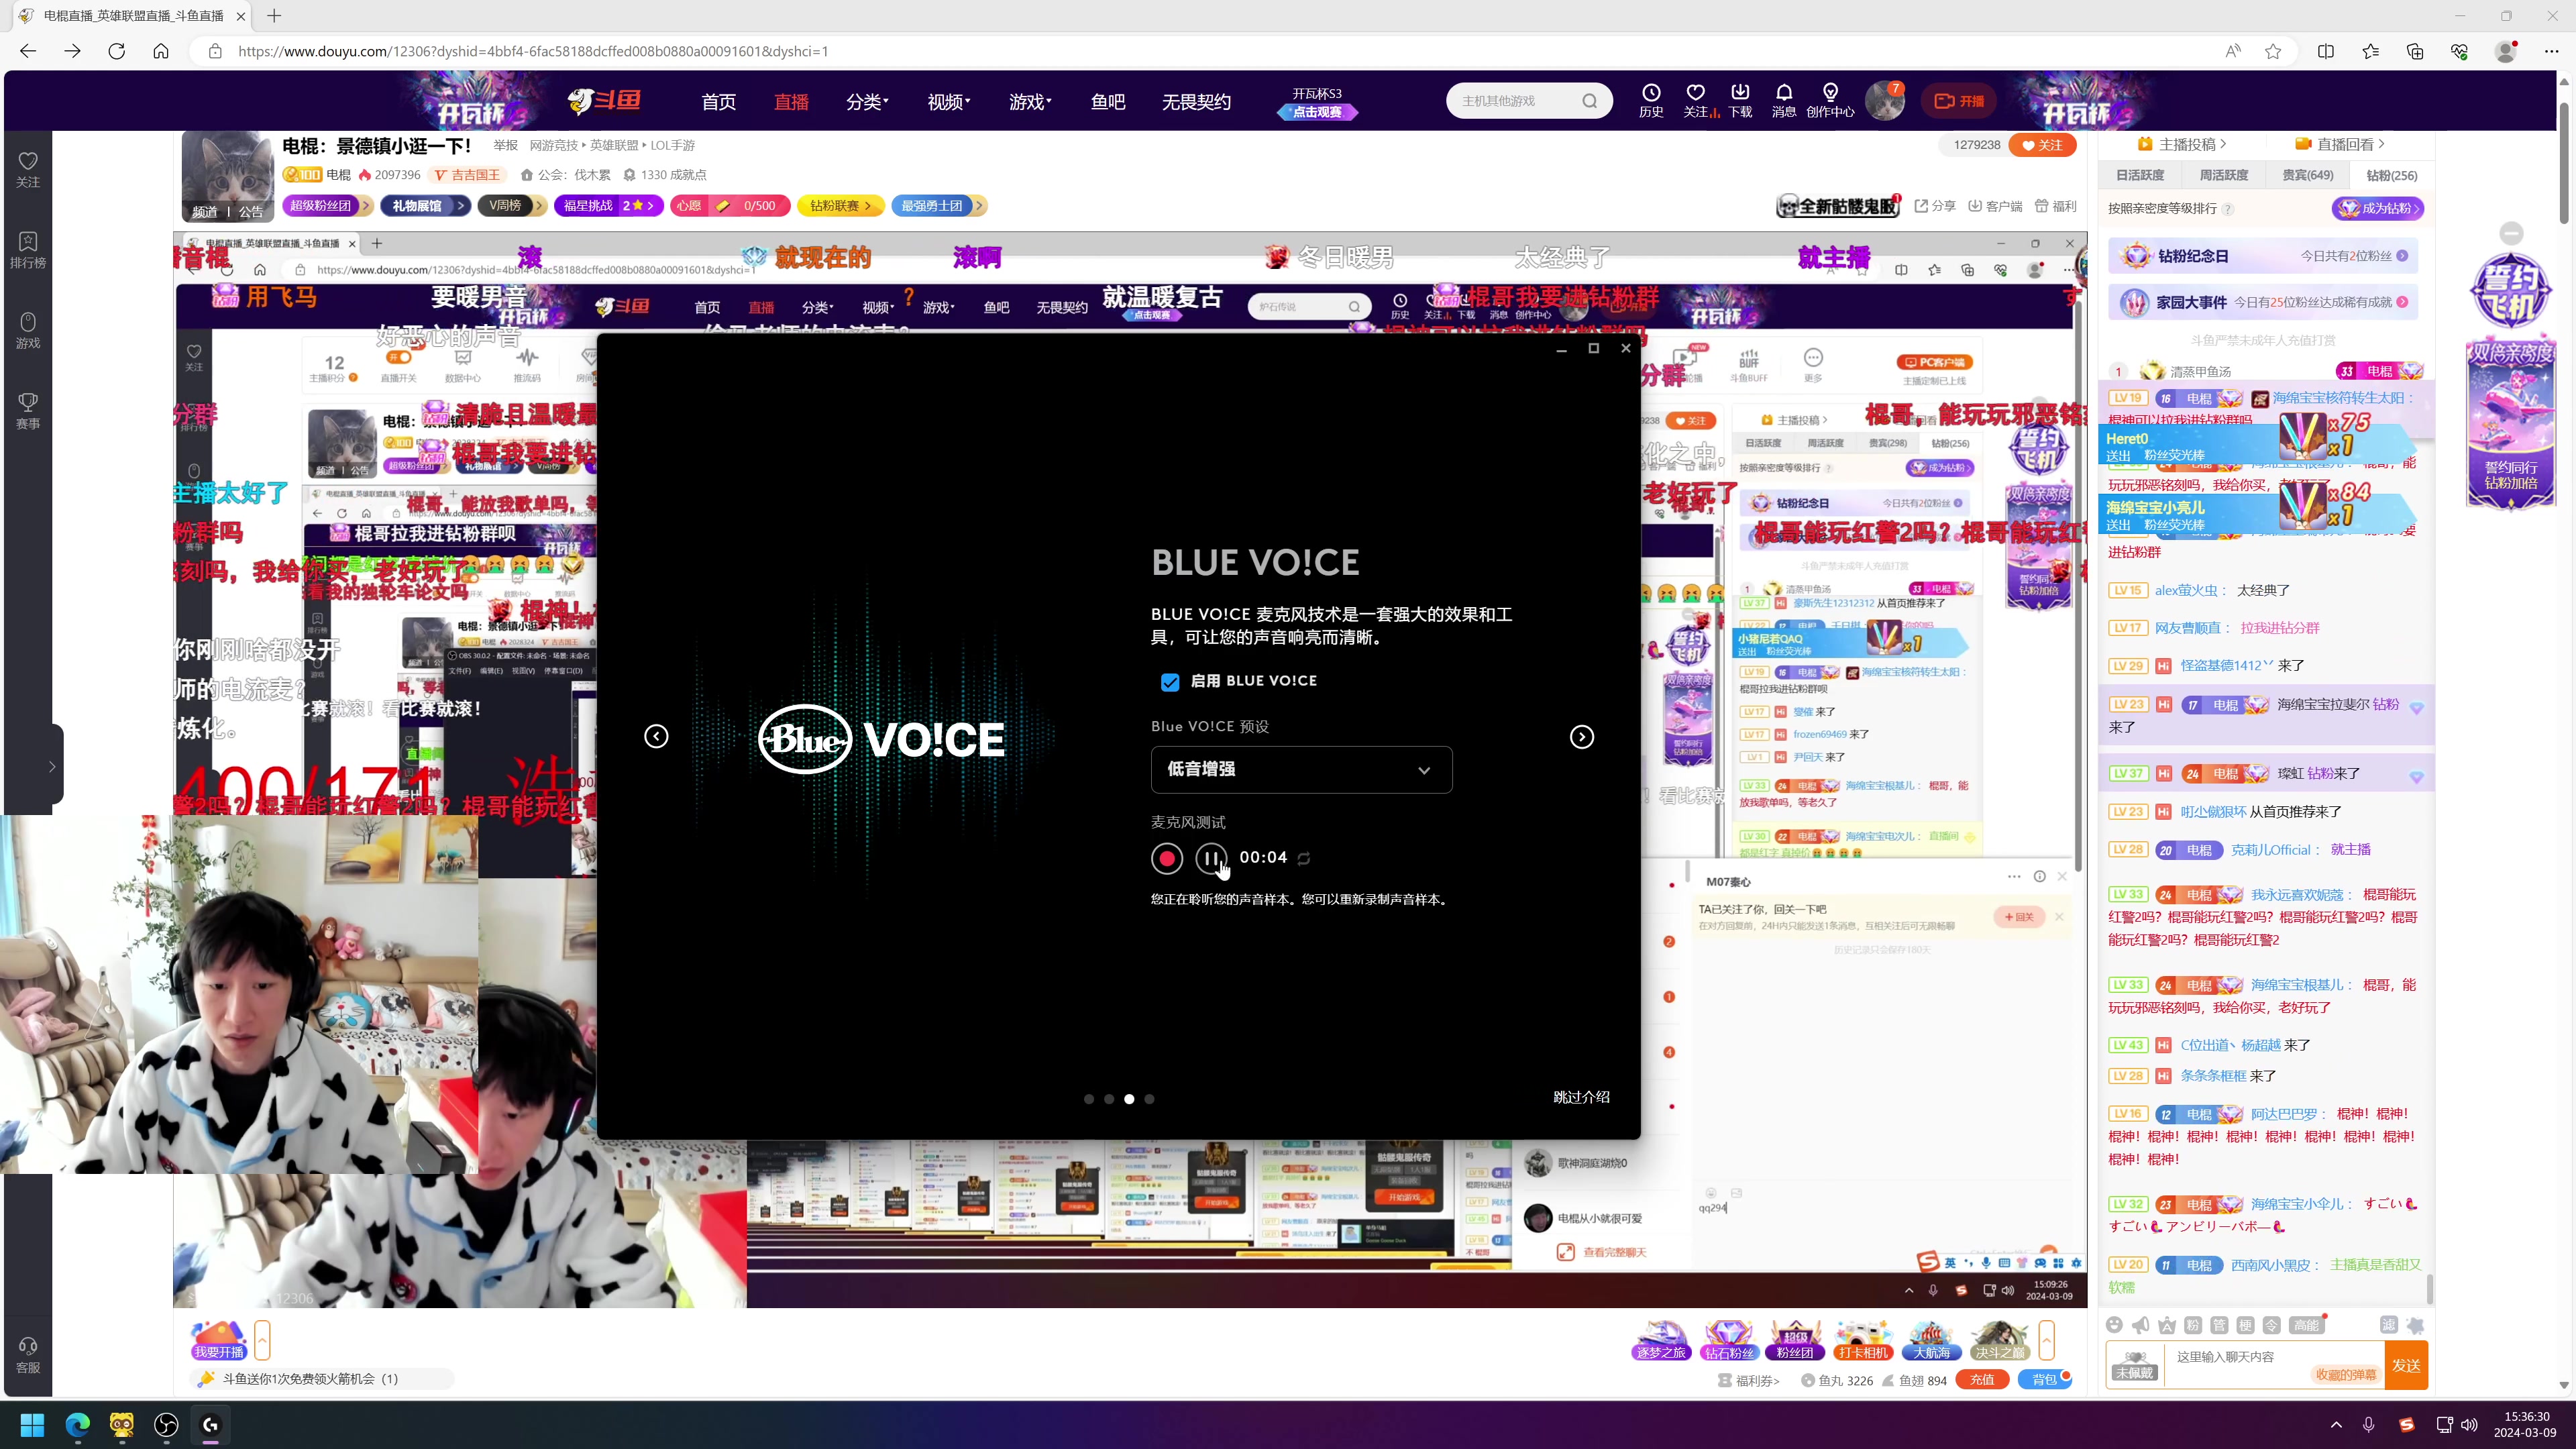This screenshot has height=1449, width=2576.
Task: Open 排行榜 in the left sidebar
Action: click(x=28, y=250)
